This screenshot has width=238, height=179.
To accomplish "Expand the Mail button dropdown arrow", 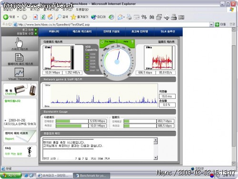I will 124,17.
